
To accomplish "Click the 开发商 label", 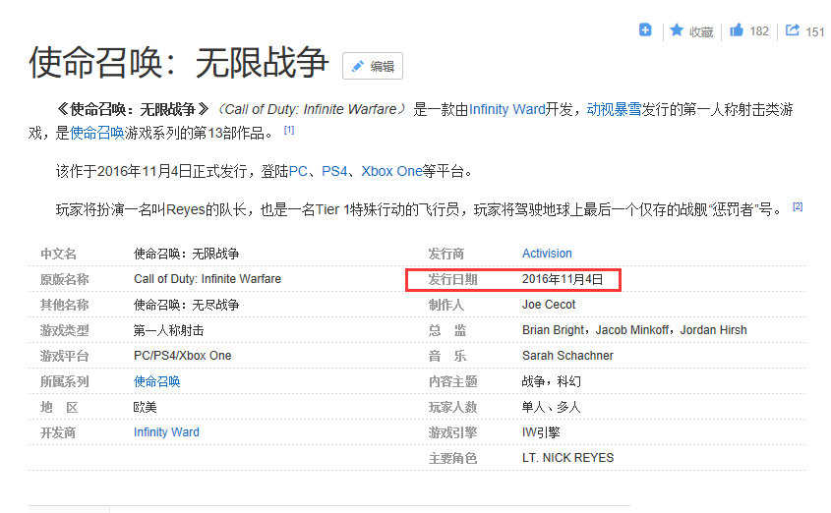I will pyautogui.click(x=58, y=433).
